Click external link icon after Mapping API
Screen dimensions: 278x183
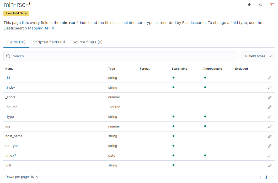53,28
